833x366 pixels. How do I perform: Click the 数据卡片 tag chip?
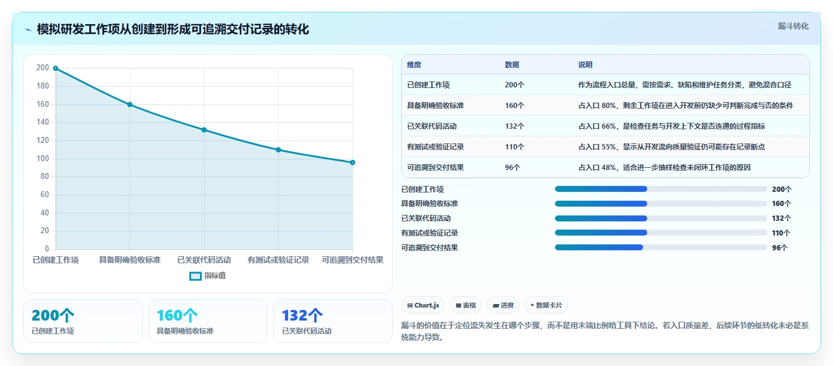545,305
